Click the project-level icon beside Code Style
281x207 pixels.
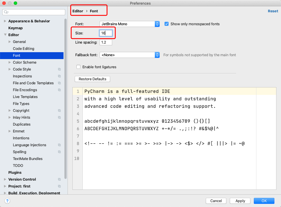[59, 69]
